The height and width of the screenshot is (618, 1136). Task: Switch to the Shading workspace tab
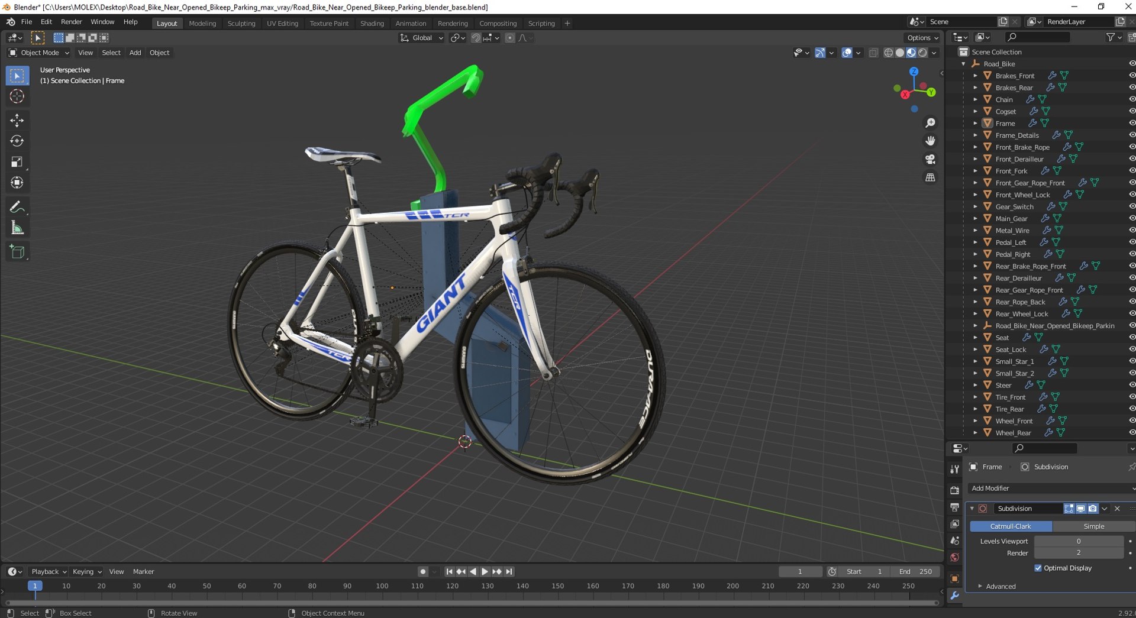(x=372, y=23)
